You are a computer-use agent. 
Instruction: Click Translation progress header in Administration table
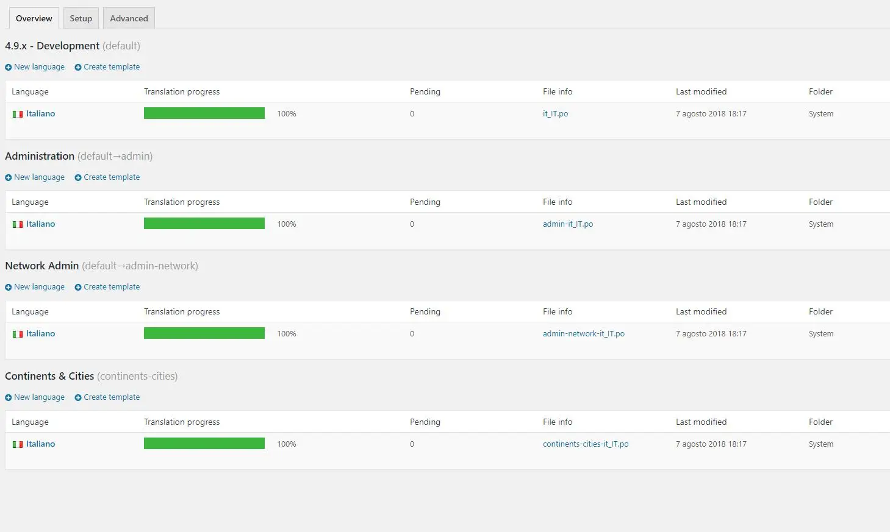(x=182, y=202)
